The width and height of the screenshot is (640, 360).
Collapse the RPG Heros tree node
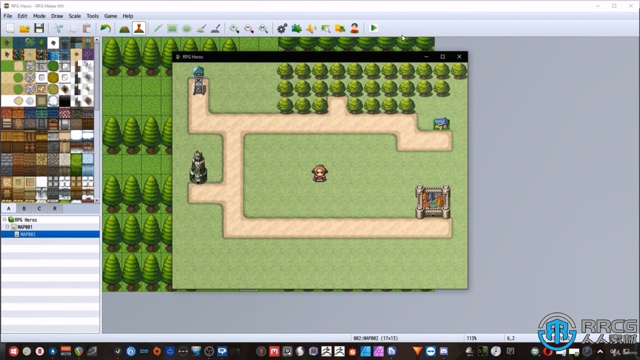tap(4, 220)
